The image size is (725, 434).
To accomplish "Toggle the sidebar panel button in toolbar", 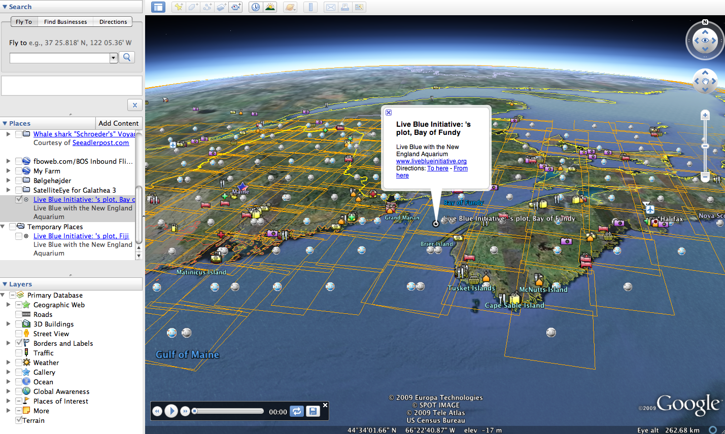I will 158,7.
